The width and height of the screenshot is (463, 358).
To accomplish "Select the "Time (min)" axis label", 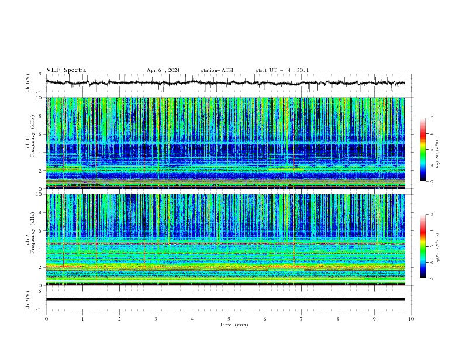I will point(234,325).
